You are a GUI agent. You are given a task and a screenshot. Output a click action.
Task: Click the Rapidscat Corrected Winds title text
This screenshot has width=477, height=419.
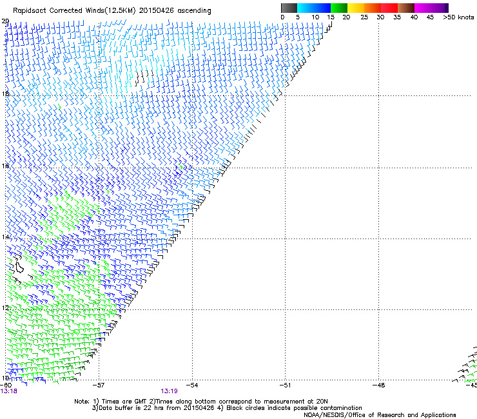[112, 11]
